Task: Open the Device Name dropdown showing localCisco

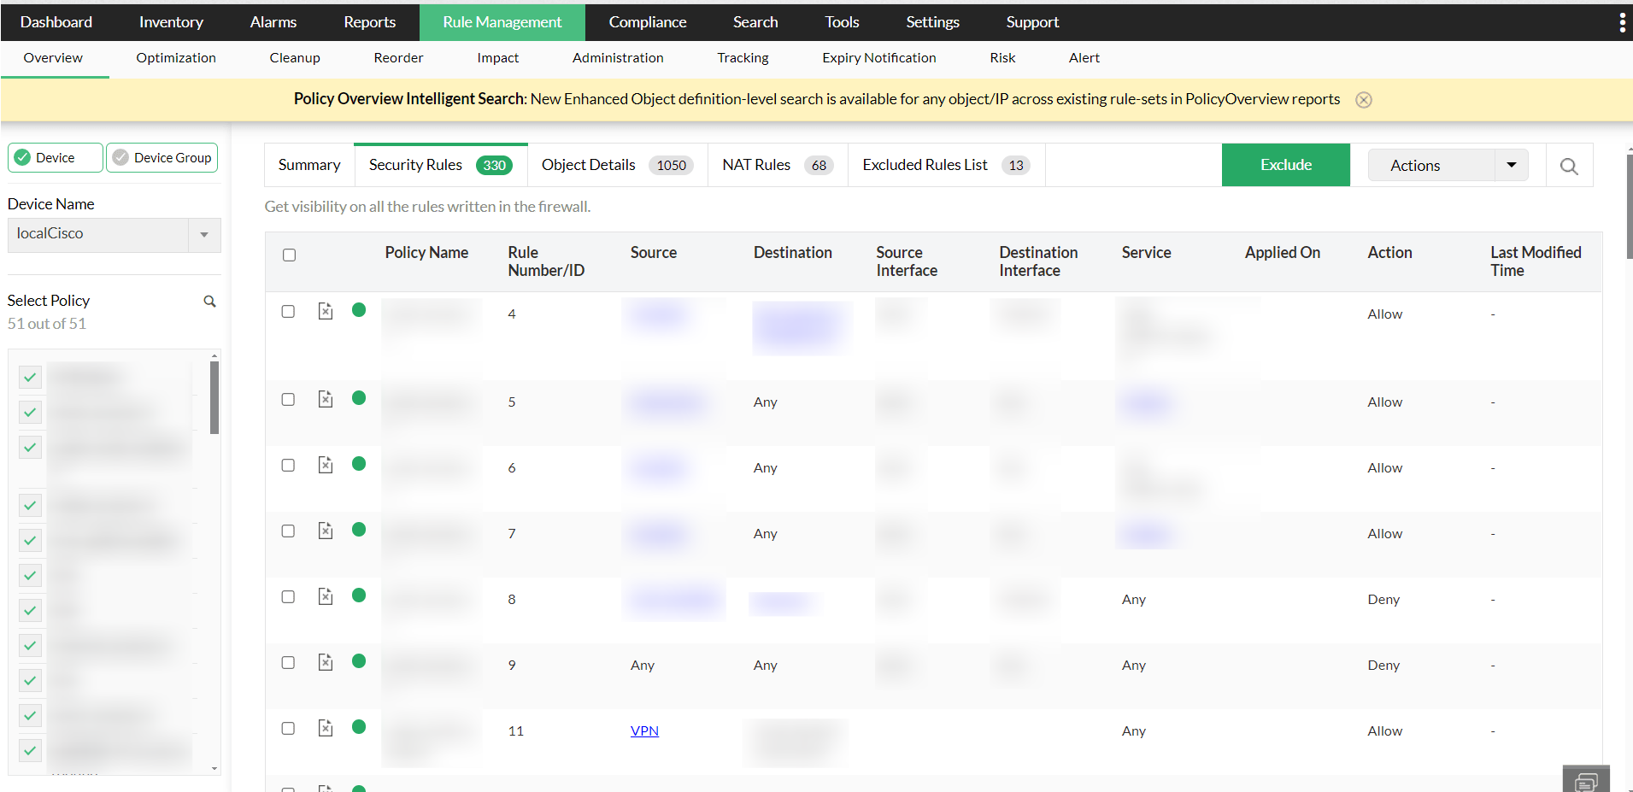Action: coord(115,235)
